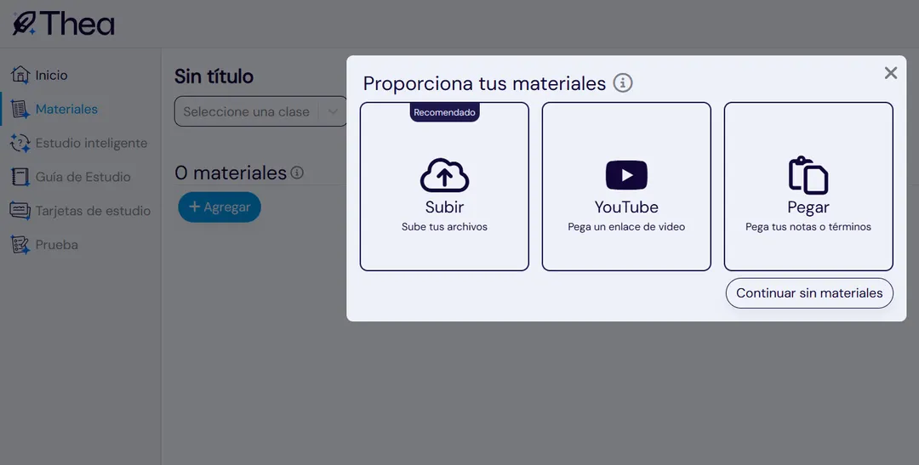Screen dimensions: 919x465
Task: Click Continuar sin materiales button
Action: [x=809, y=292]
